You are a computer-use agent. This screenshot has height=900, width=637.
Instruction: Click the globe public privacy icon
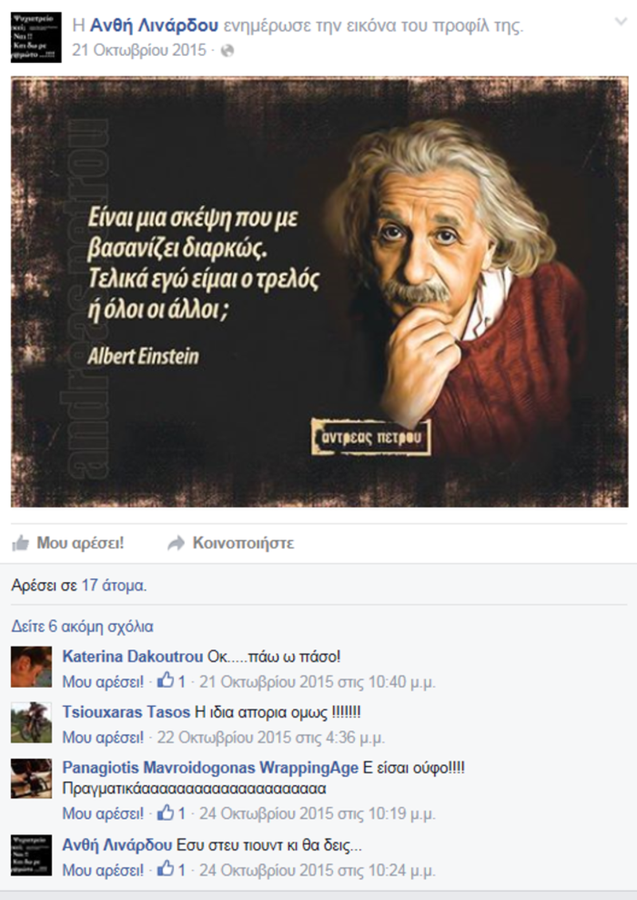coord(228,50)
